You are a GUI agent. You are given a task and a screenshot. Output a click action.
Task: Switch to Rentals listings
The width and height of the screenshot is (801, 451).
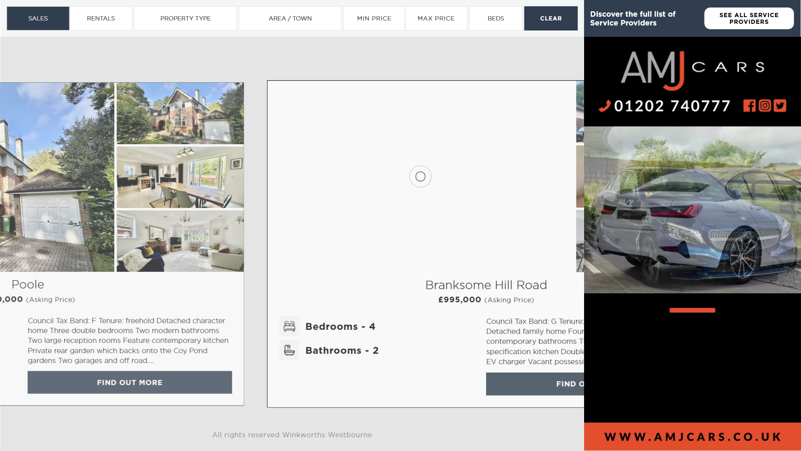coord(101,18)
